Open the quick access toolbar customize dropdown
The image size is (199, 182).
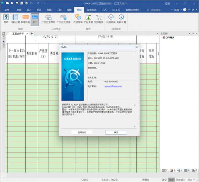pyautogui.click(x=44, y=3)
